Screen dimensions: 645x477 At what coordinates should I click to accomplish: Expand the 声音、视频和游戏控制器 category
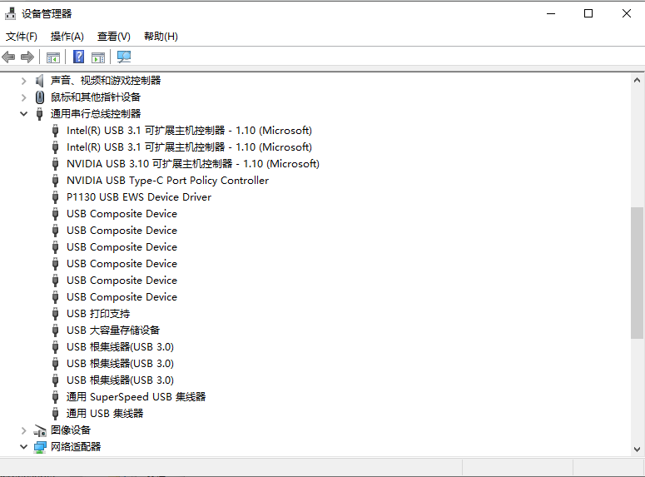click(23, 81)
